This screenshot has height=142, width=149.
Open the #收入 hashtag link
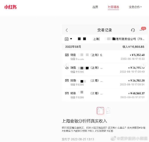pos(91,131)
